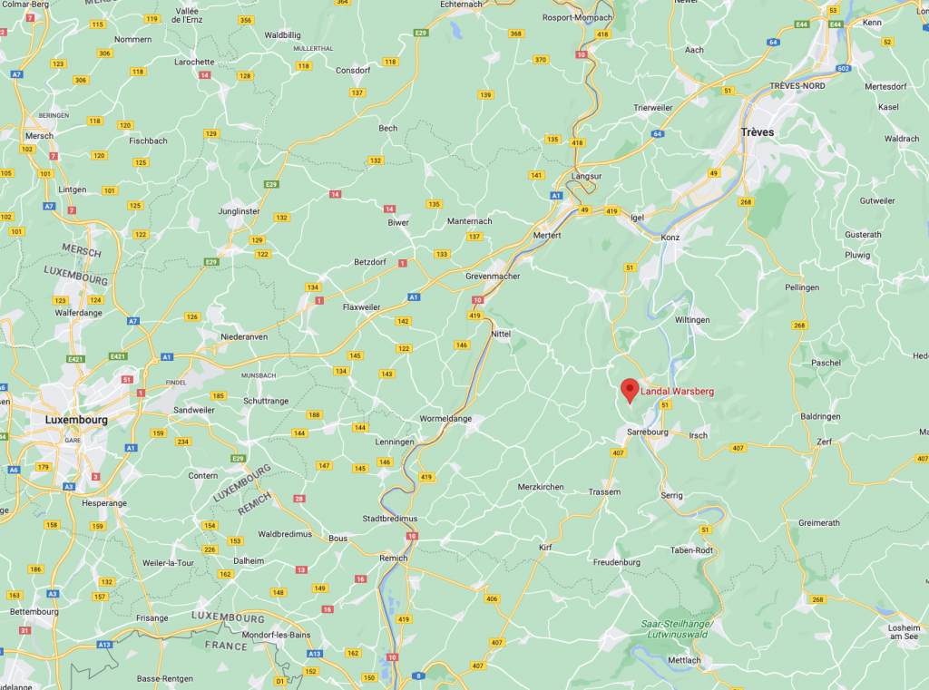Select the Grevenmacher town label
This screenshot has height=690, width=929.
[493, 276]
